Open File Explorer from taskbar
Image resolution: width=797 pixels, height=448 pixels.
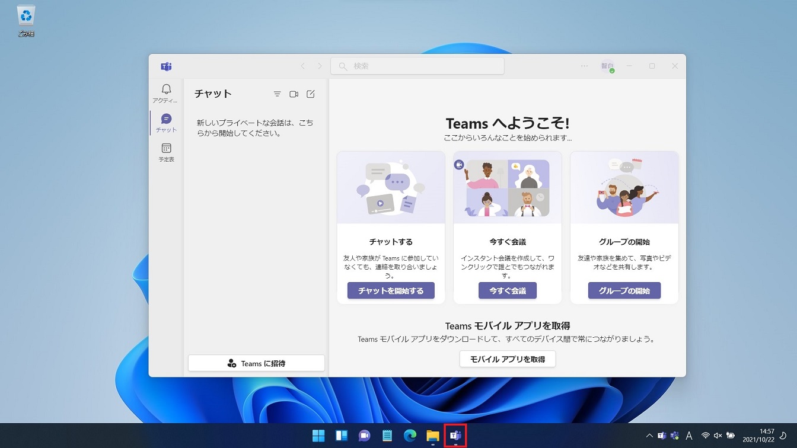433,436
